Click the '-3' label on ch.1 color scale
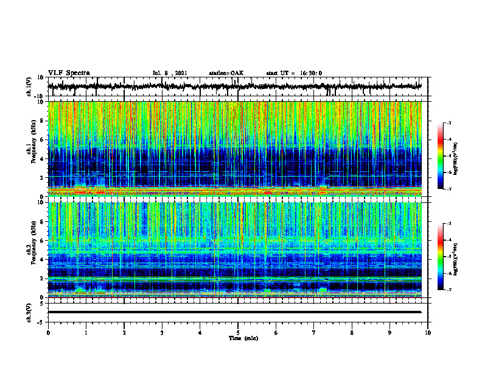482x373 pixels. [449, 123]
